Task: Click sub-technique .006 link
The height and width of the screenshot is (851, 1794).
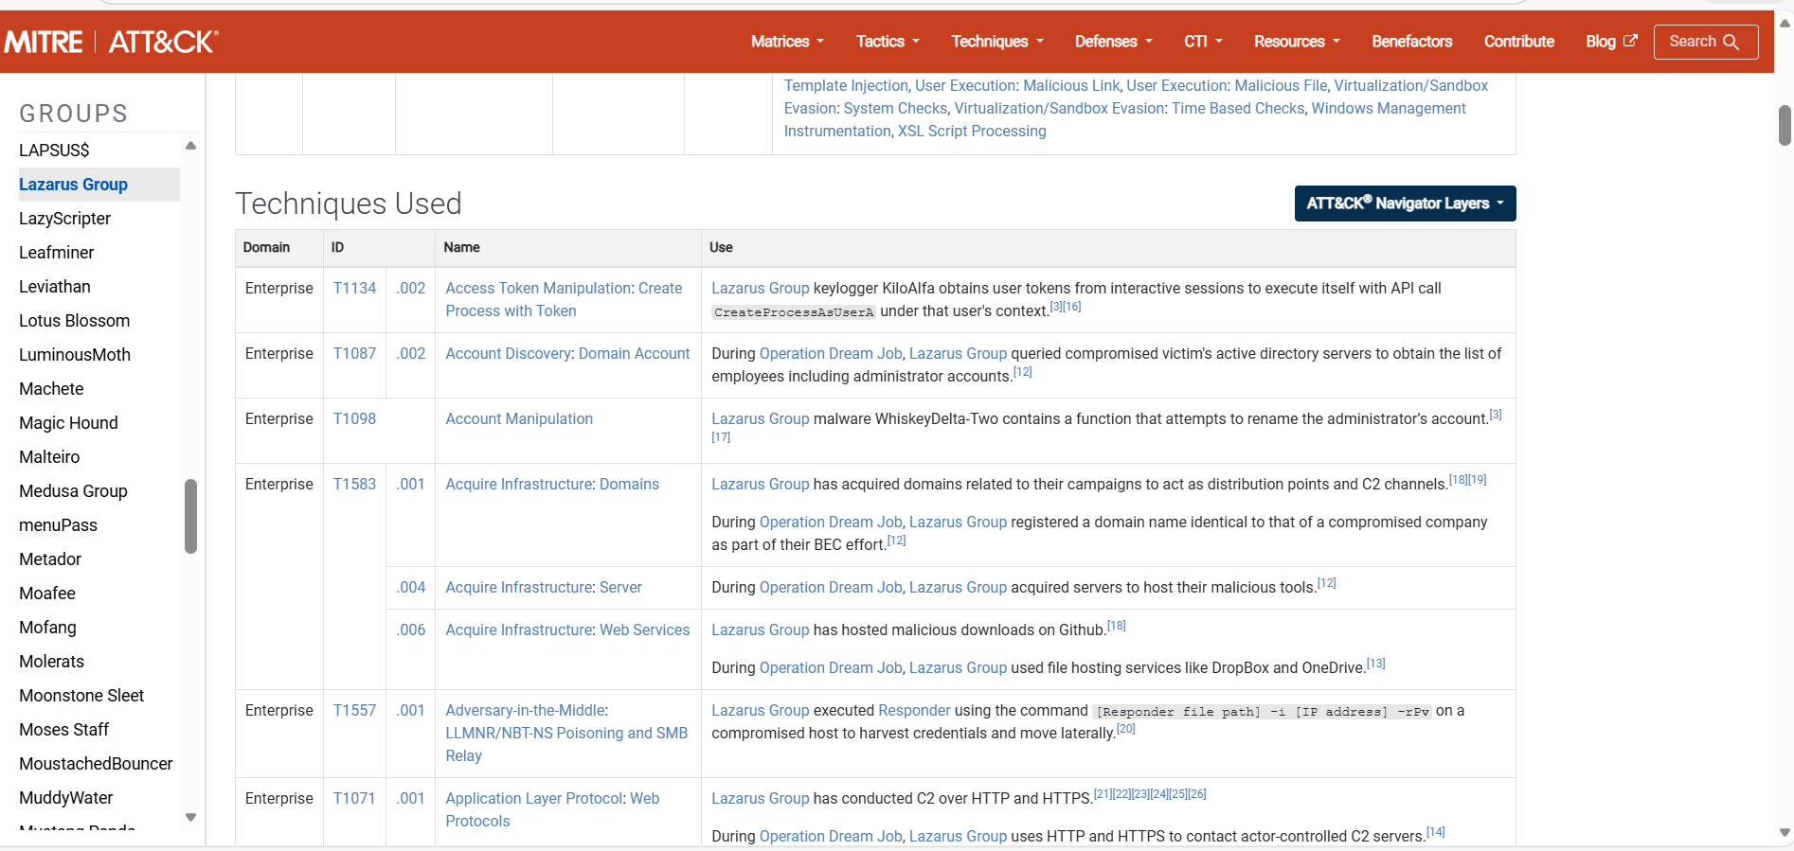Action: (x=411, y=629)
